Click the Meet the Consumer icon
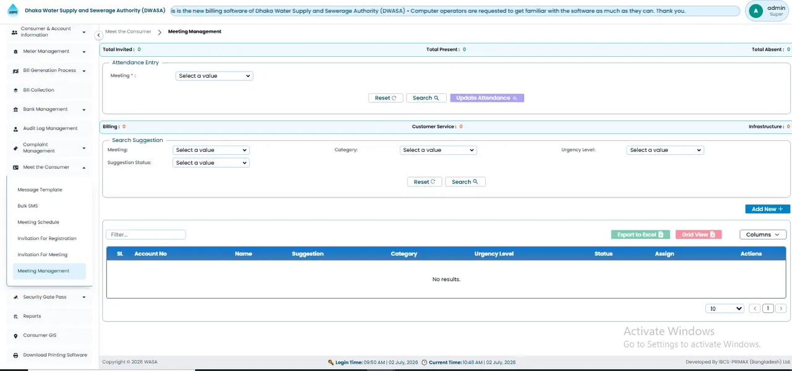 [15, 167]
